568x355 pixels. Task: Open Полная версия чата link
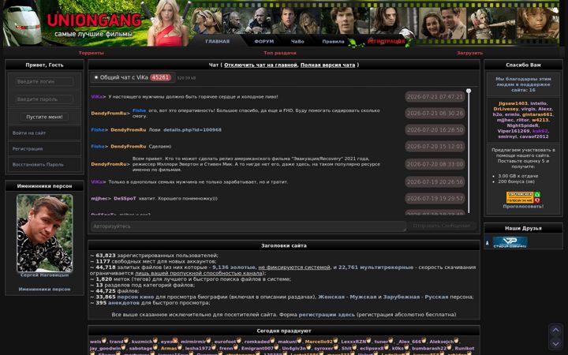point(327,65)
